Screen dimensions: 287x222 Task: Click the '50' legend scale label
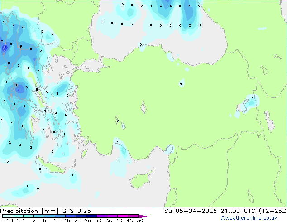tap(140, 220)
